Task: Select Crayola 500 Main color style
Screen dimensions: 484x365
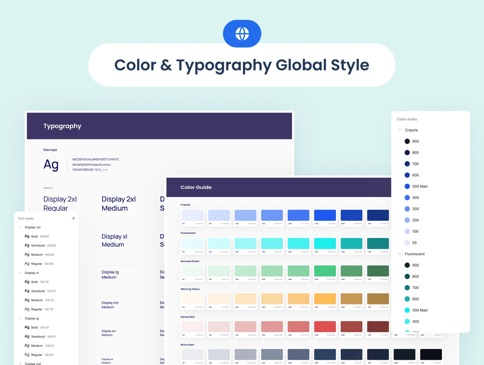Action: [420, 187]
